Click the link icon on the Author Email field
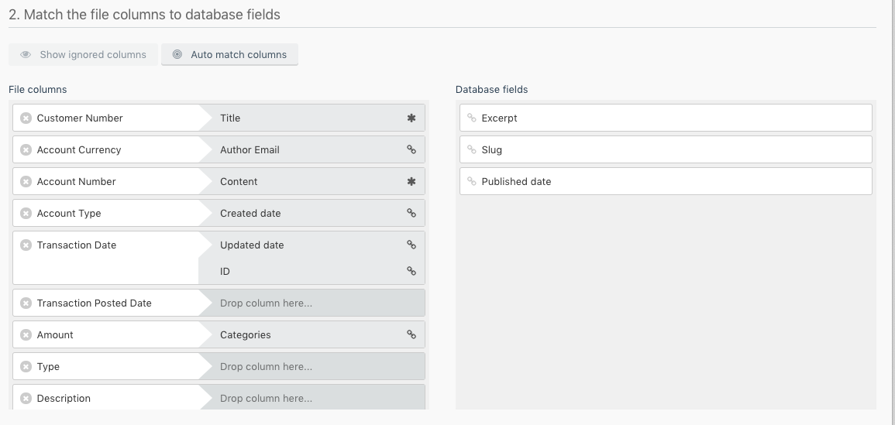 pos(411,150)
